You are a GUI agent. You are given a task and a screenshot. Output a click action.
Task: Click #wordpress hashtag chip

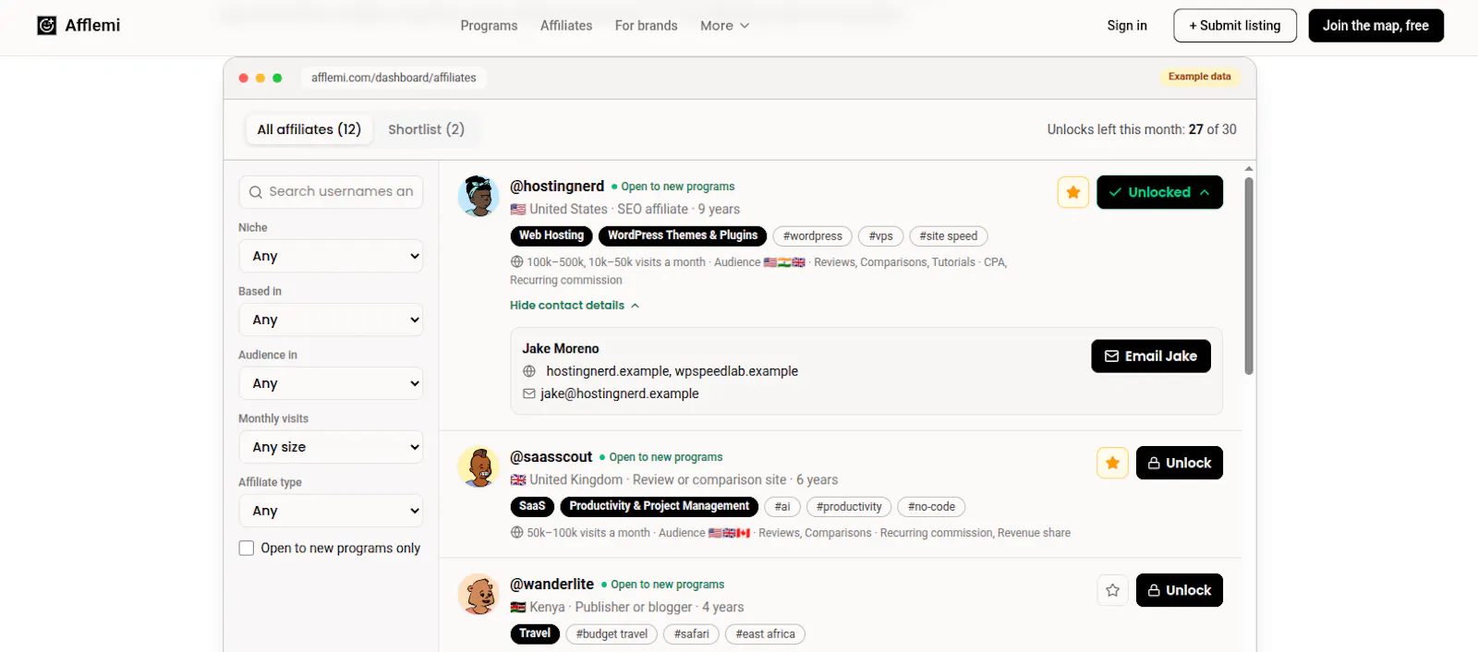pos(812,236)
